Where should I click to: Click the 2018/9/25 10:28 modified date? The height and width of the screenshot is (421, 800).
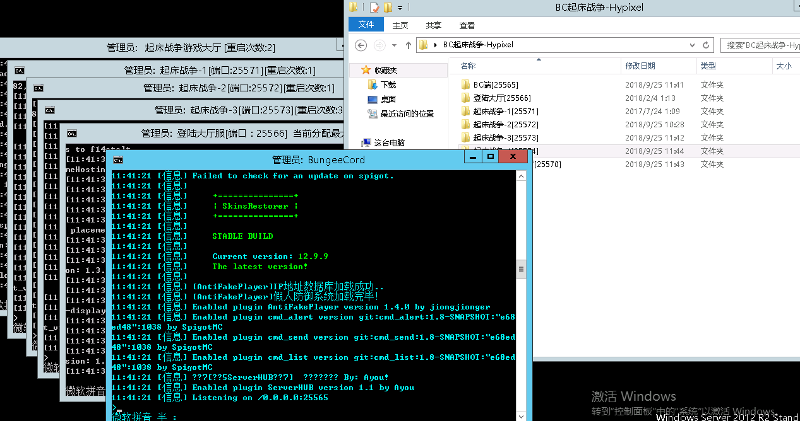[655, 124]
